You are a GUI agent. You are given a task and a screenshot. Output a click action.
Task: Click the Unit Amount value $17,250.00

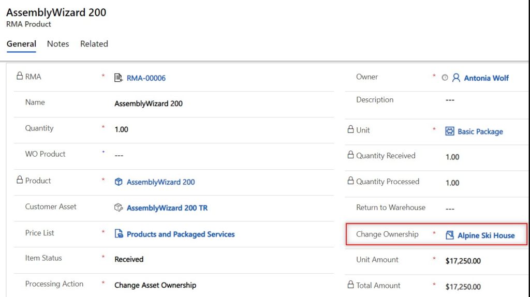(463, 261)
